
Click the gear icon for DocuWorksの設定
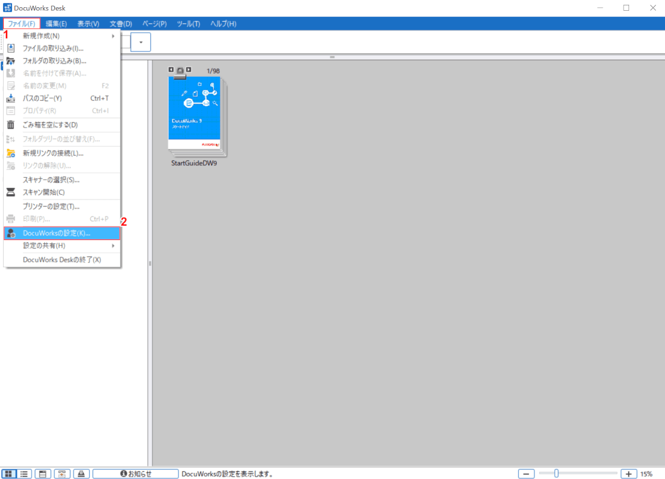click(11, 234)
